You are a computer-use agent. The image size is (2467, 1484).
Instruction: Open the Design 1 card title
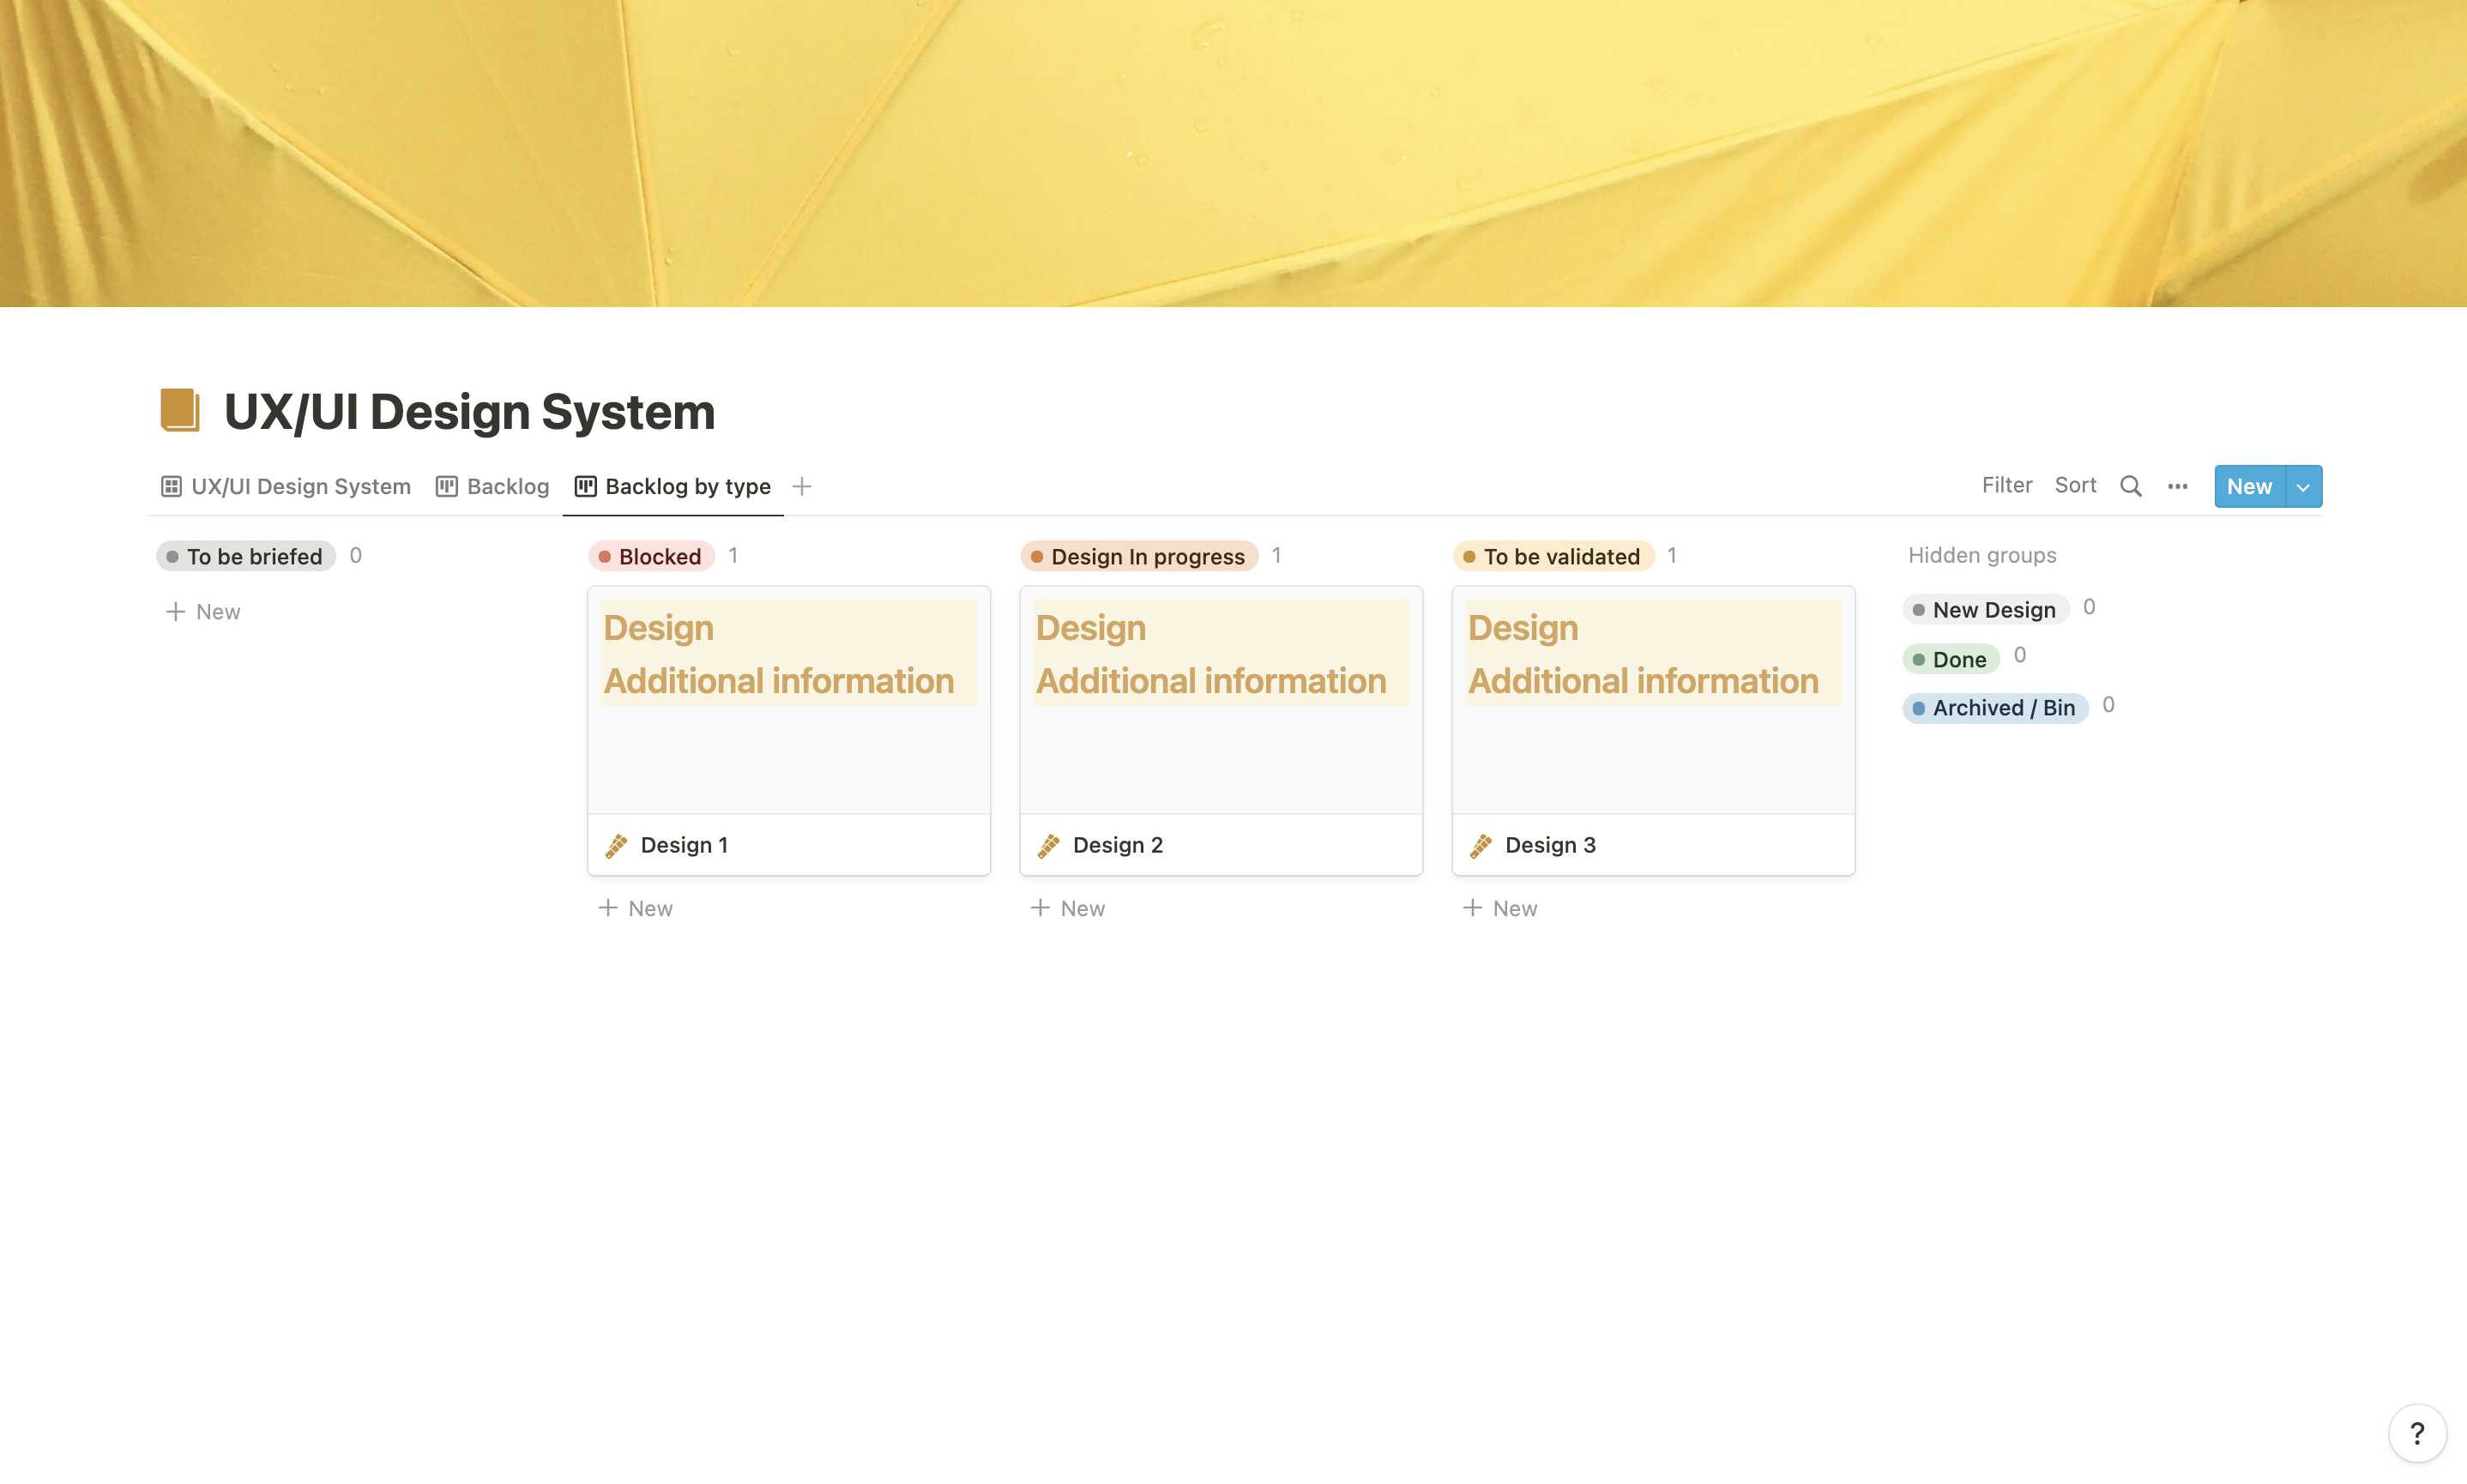click(x=684, y=845)
